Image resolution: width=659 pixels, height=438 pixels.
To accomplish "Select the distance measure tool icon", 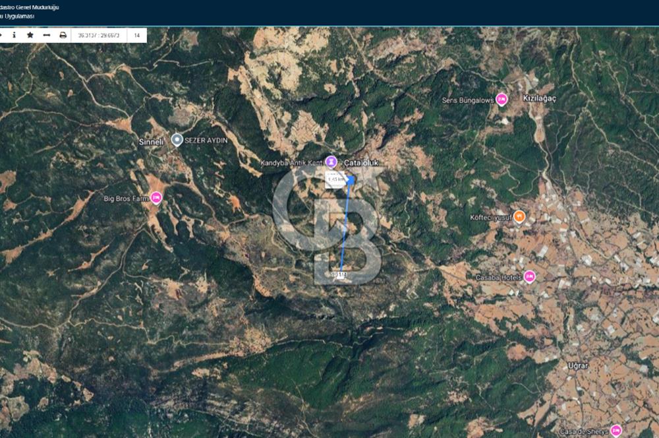I will [x=46, y=35].
